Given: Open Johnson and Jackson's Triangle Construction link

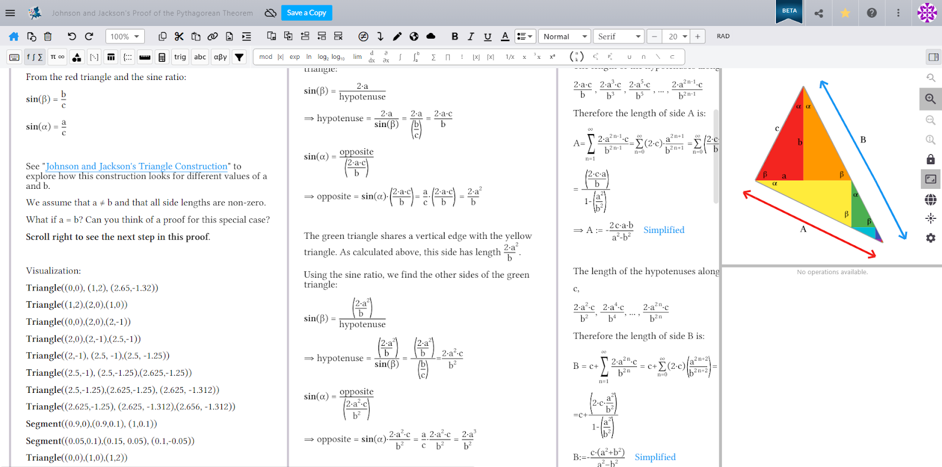Looking at the screenshot, I should pyautogui.click(x=137, y=166).
